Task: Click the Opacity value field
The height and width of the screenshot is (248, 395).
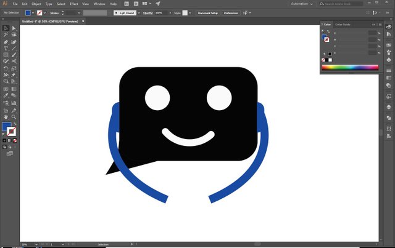Action: (159, 12)
